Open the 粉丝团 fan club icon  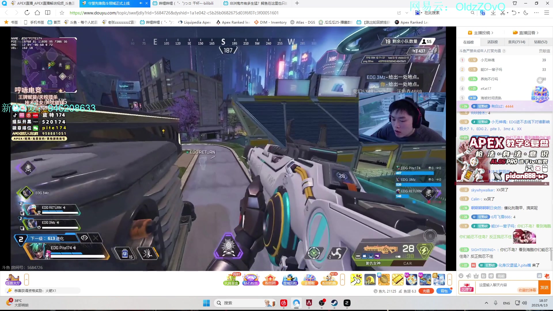(x=270, y=279)
